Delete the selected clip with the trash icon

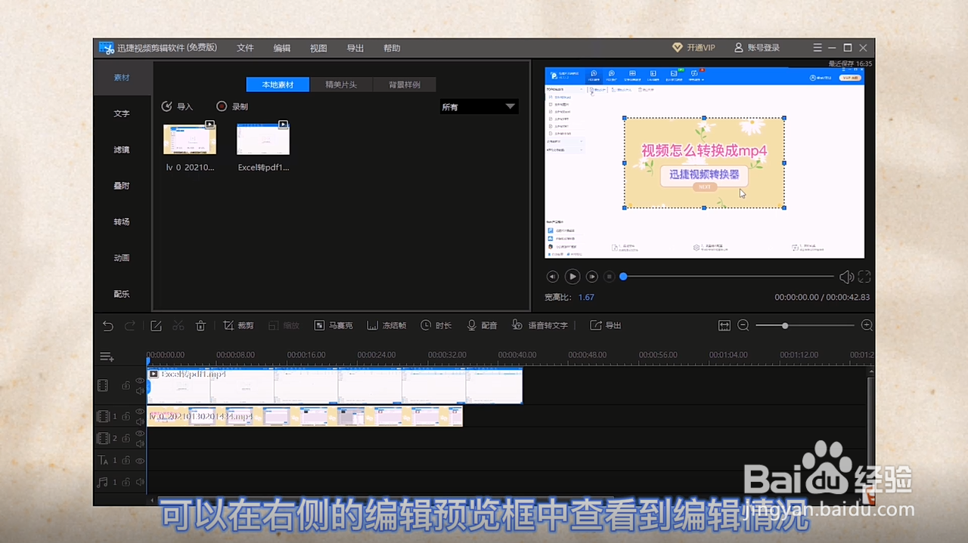pos(200,325)
